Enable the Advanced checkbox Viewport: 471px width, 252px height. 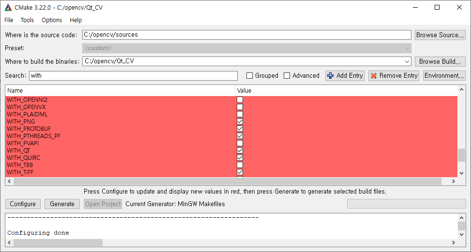pyautogui.click(x=287, y=75)
